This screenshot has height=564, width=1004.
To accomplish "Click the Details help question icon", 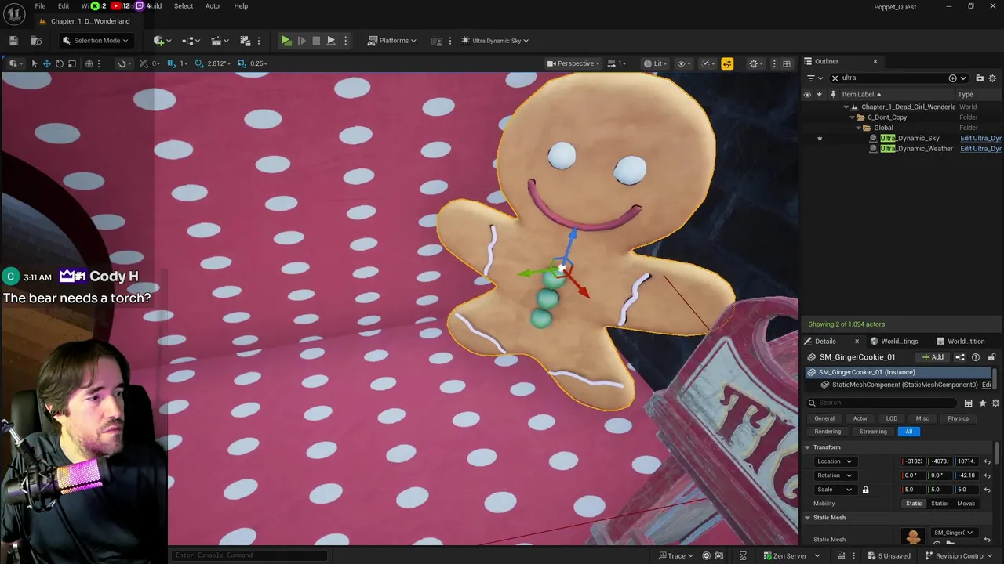I will [976, 357].
